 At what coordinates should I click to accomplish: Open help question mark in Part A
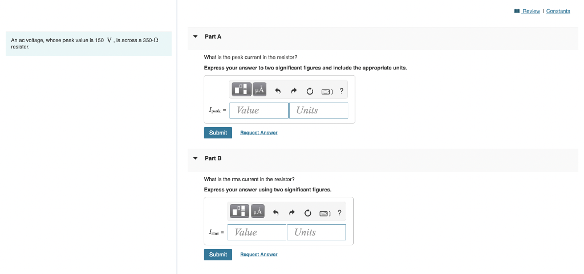click(341, 91)
